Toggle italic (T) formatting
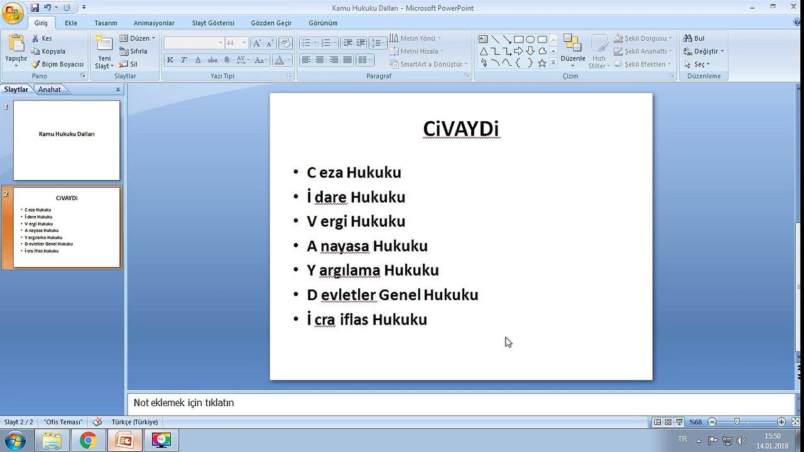The image size is (804, 452). pos(184,60)
